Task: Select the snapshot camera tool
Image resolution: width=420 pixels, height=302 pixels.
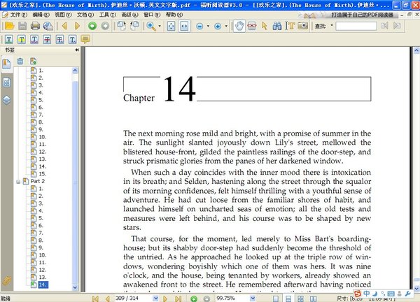Action: click(302, 26)
